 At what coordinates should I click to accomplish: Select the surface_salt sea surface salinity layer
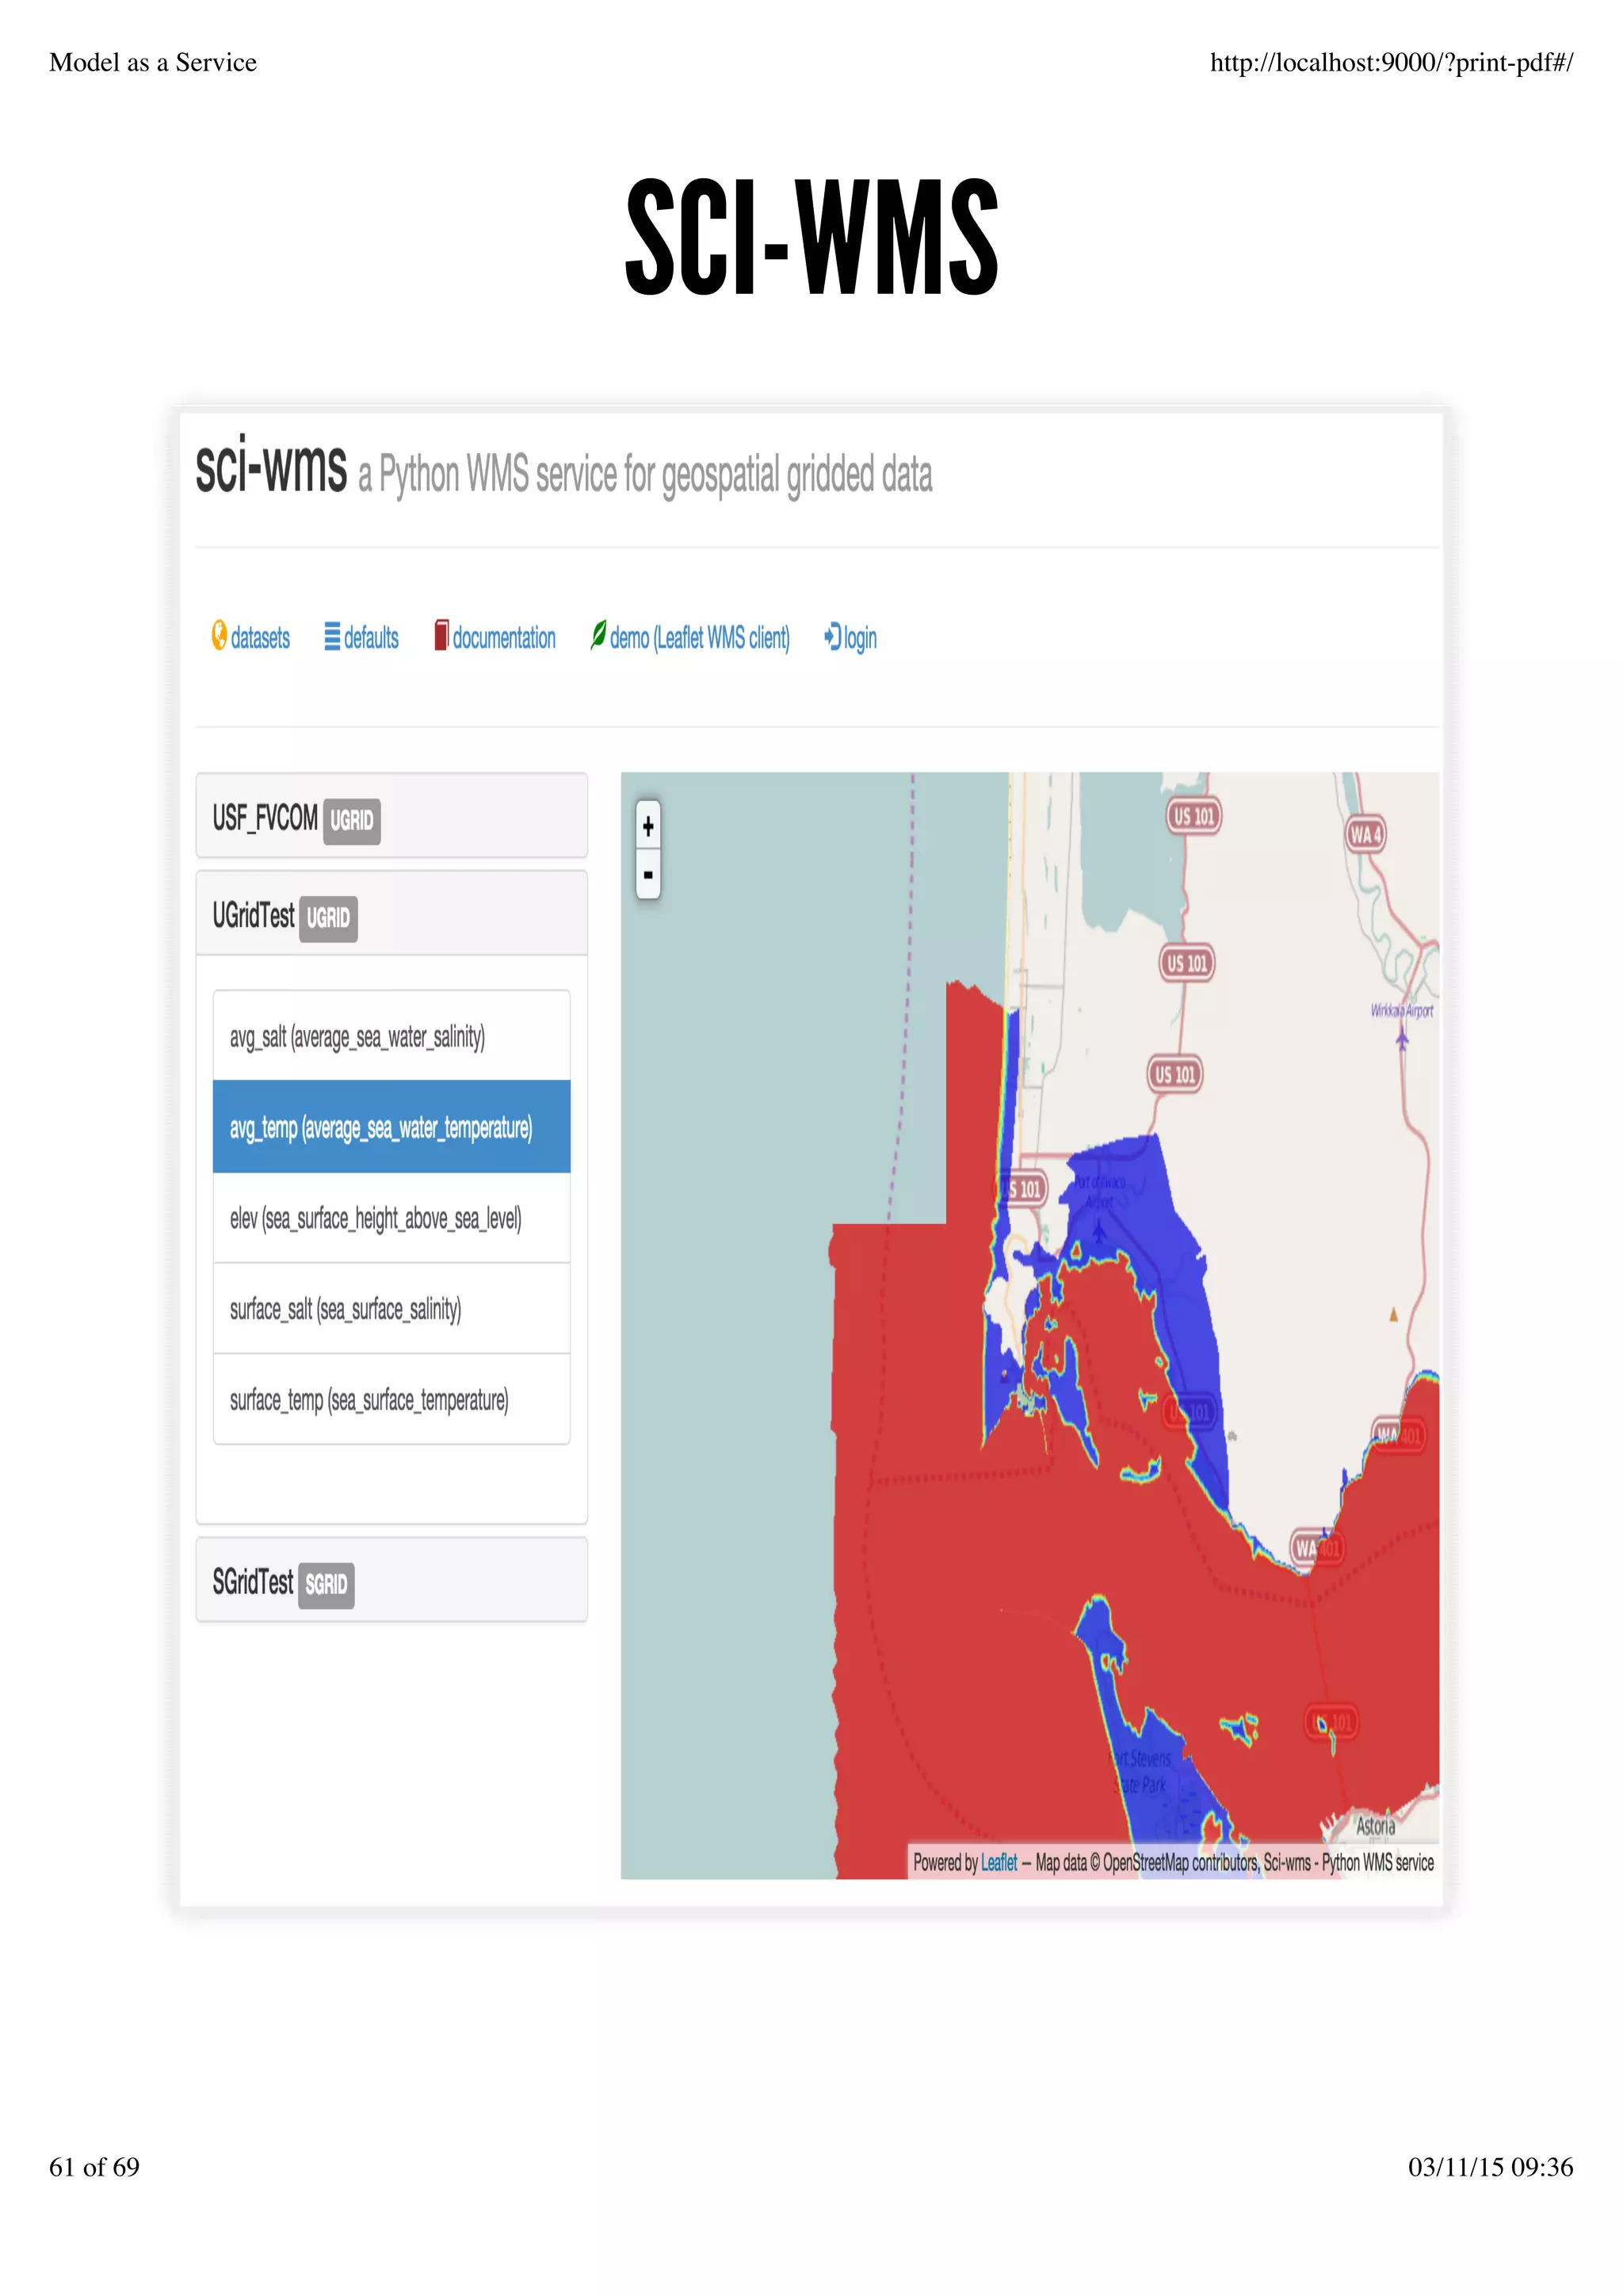point(345,1310)
